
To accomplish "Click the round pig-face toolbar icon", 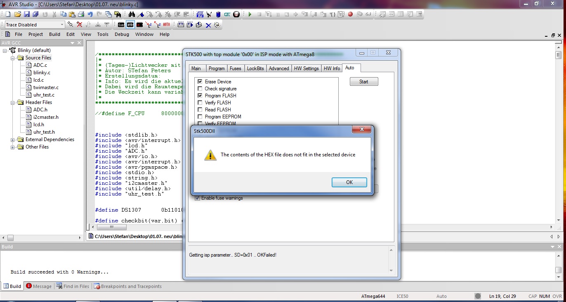I will pyautogui.click(x=236, y=14).
